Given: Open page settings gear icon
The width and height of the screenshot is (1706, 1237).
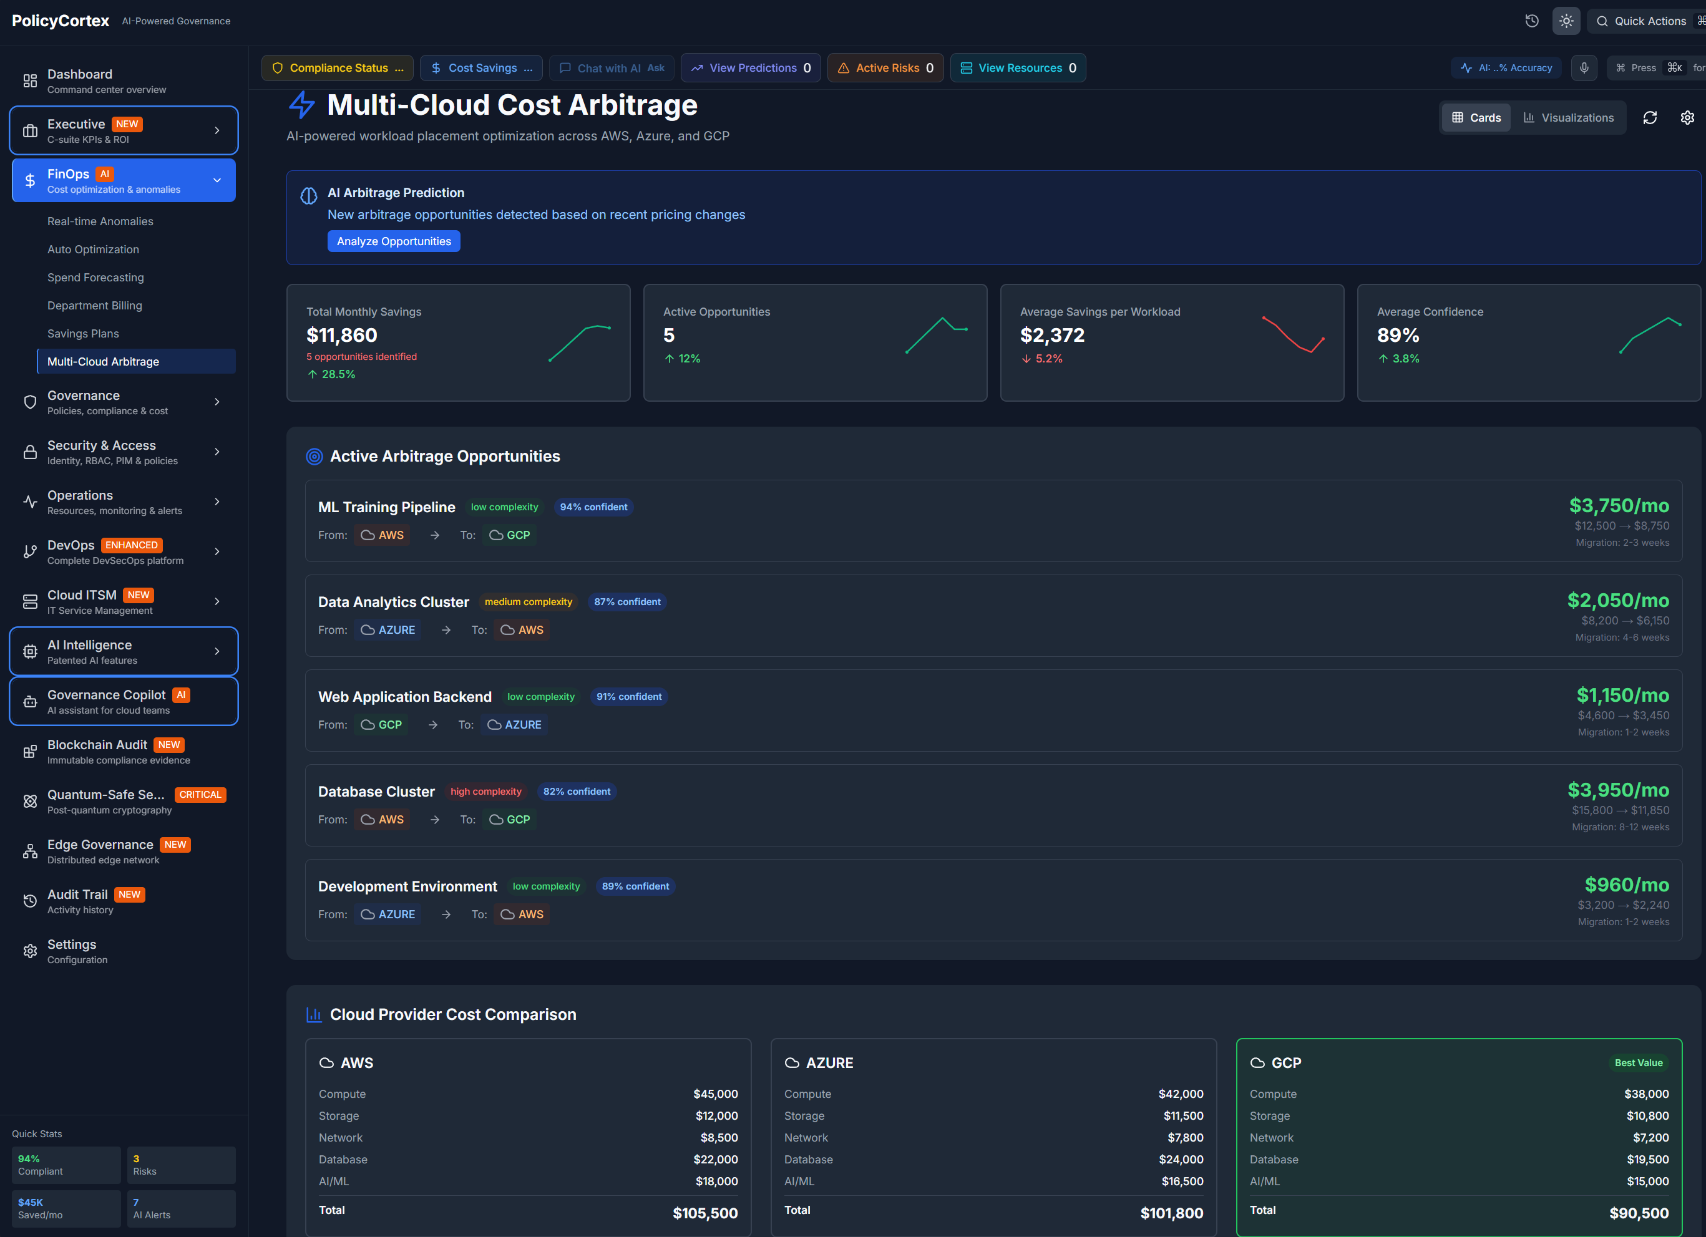Looking at the screenshot, I should (x=1687, y=117).
